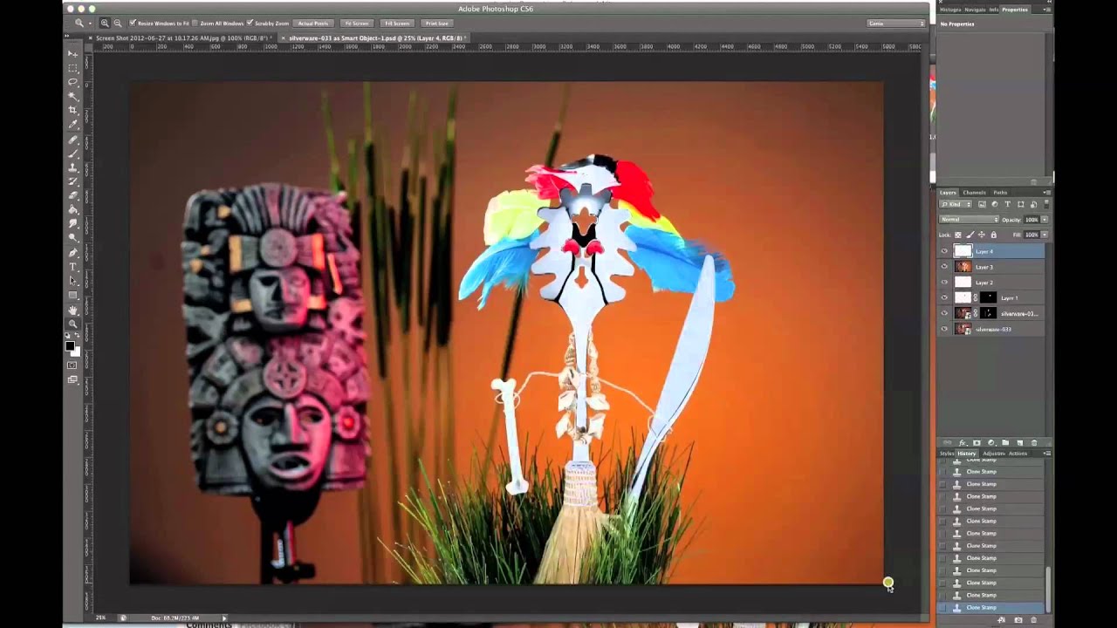Select the Lasso tool

coord(73,81)
